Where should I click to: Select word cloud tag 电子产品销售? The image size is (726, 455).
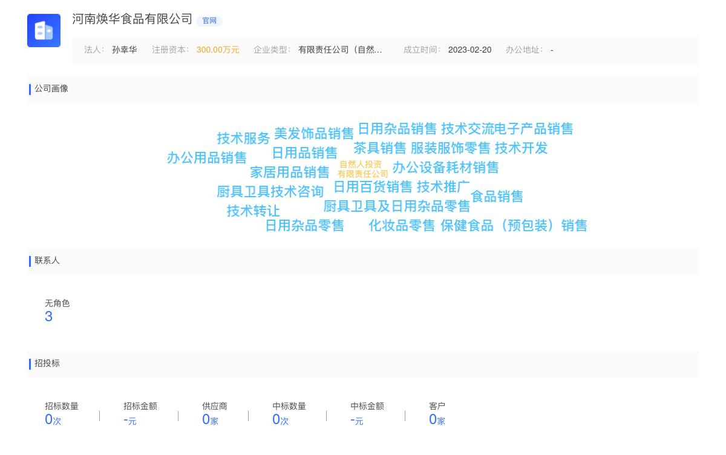pyautogui.click(x=534, y=129)
